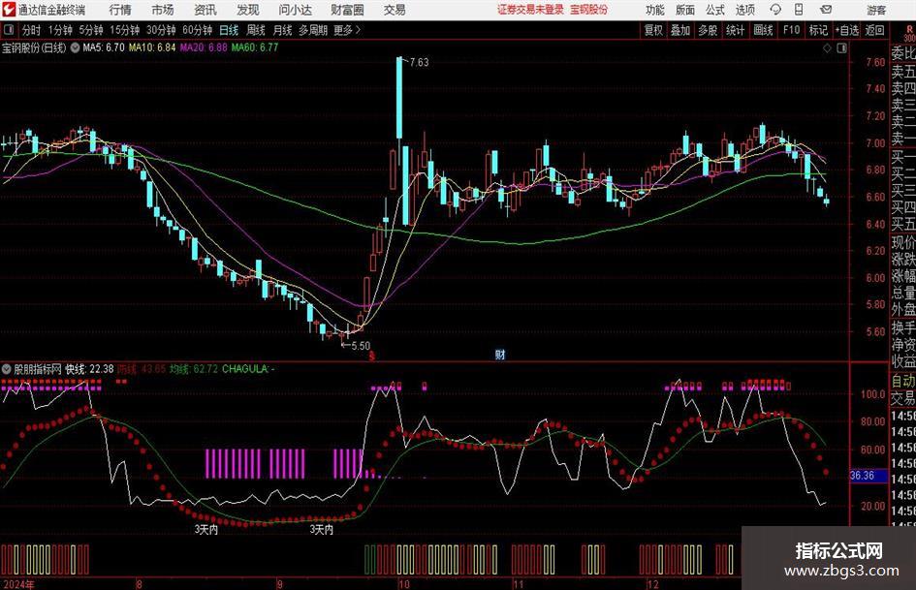Open the 功能 menu
This screenshot has height=590, width=916.
655,10
